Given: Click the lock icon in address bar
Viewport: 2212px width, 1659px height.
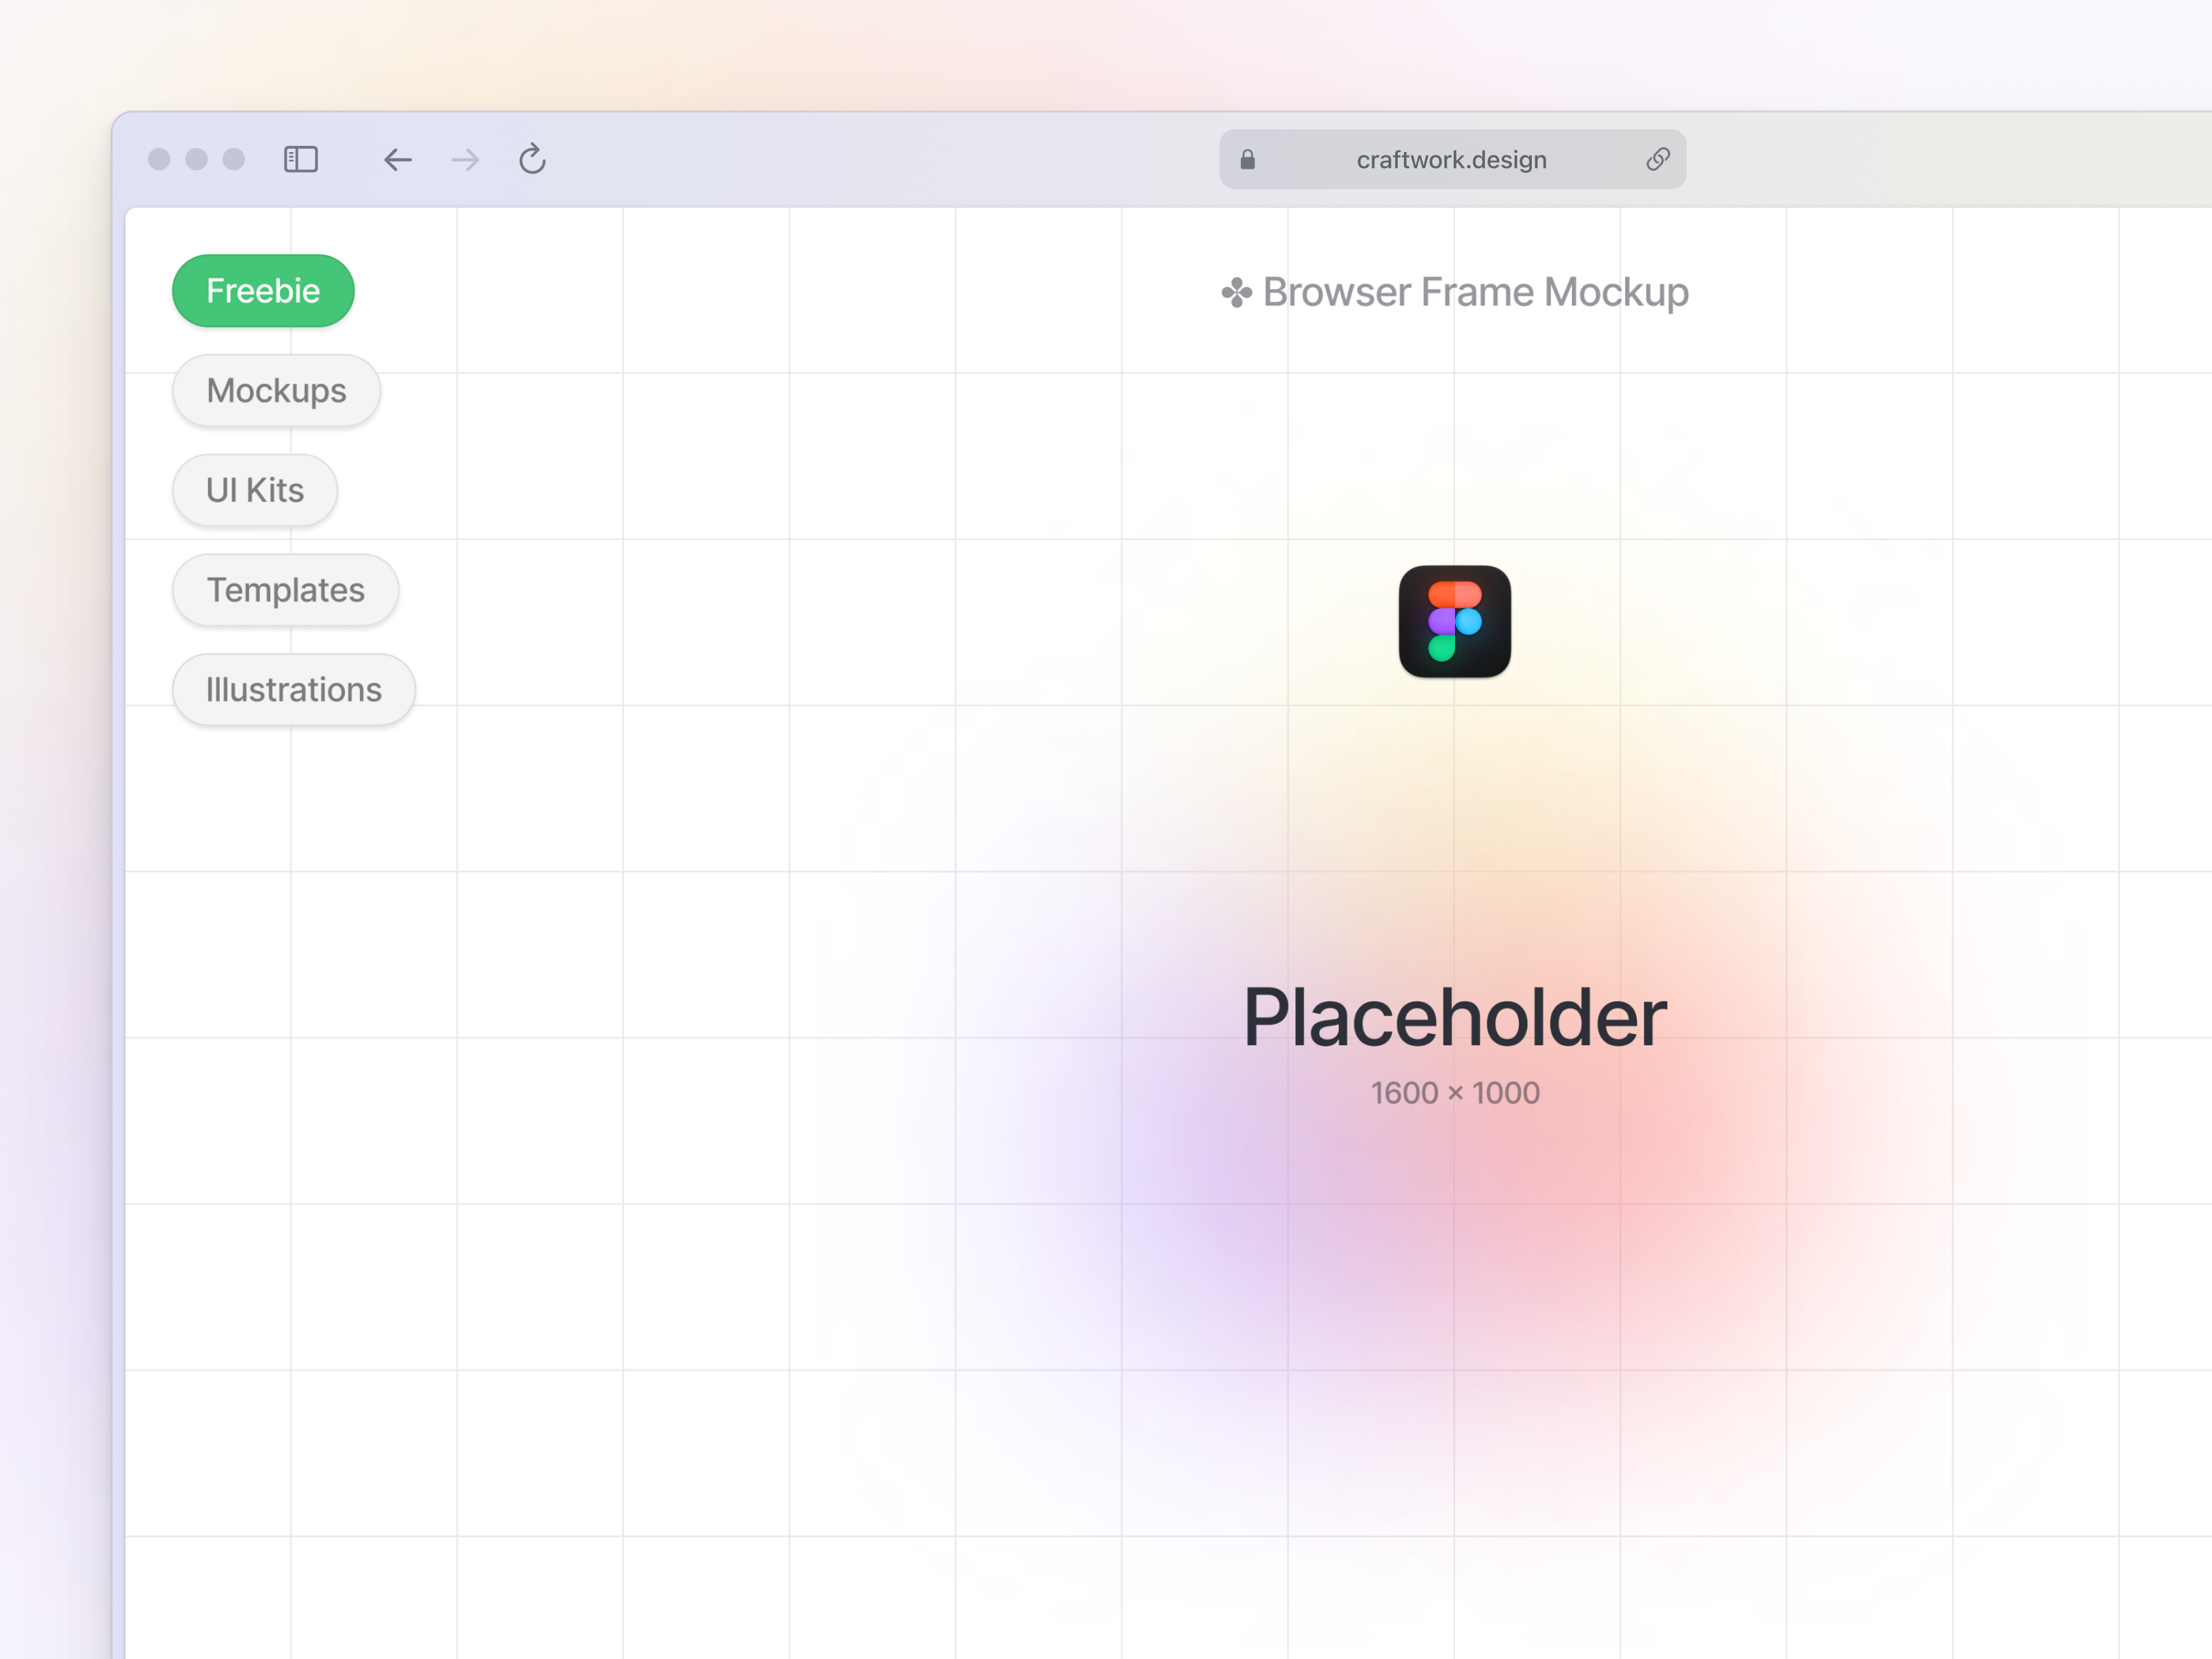Looking at the screenshot, I should pyautogui.click(x=1247, y=159).
